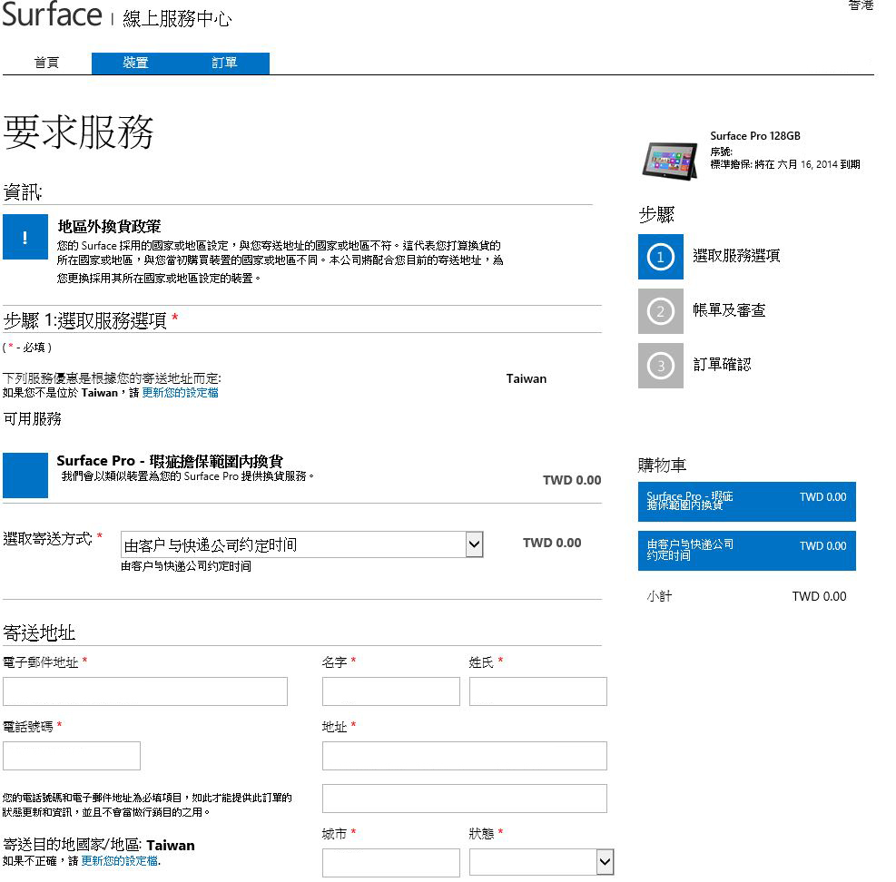Open the 訂單 orders tab
The height and width of the screenshot is (882, 896).
click(224, 63)
